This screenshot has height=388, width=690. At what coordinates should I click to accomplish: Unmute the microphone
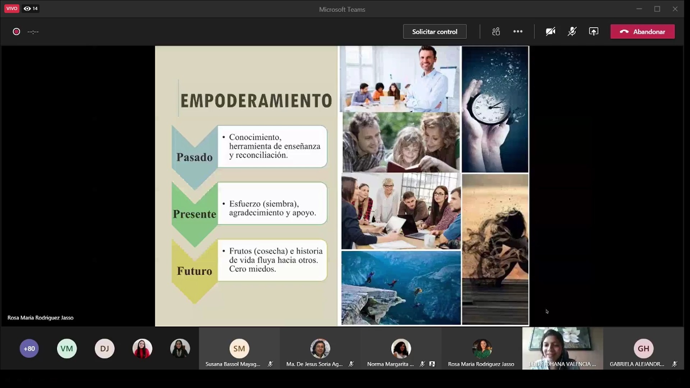point(572,32)
